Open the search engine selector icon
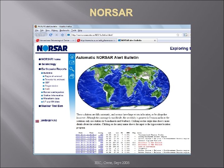The width and height of the screenshot is (224, 168). click(x=186, y=35)
